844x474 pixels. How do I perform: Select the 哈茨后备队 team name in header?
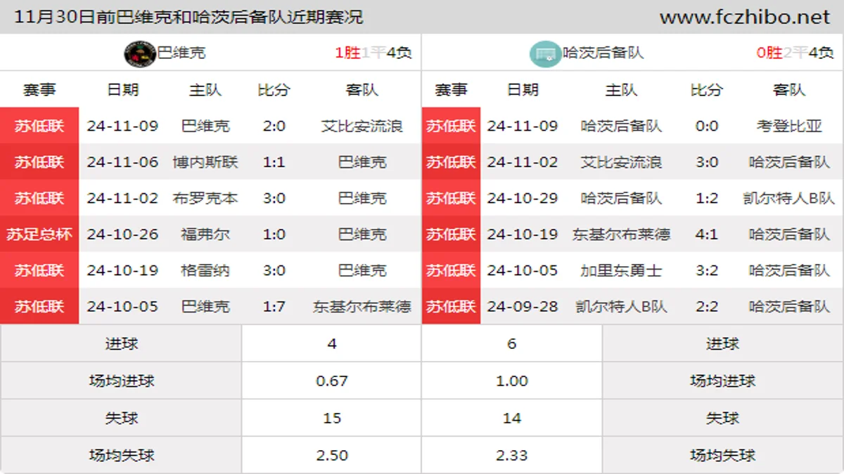point(603,53)
